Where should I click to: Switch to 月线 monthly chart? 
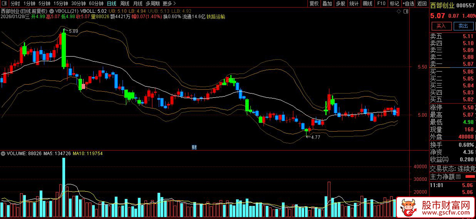click(137, 4)
